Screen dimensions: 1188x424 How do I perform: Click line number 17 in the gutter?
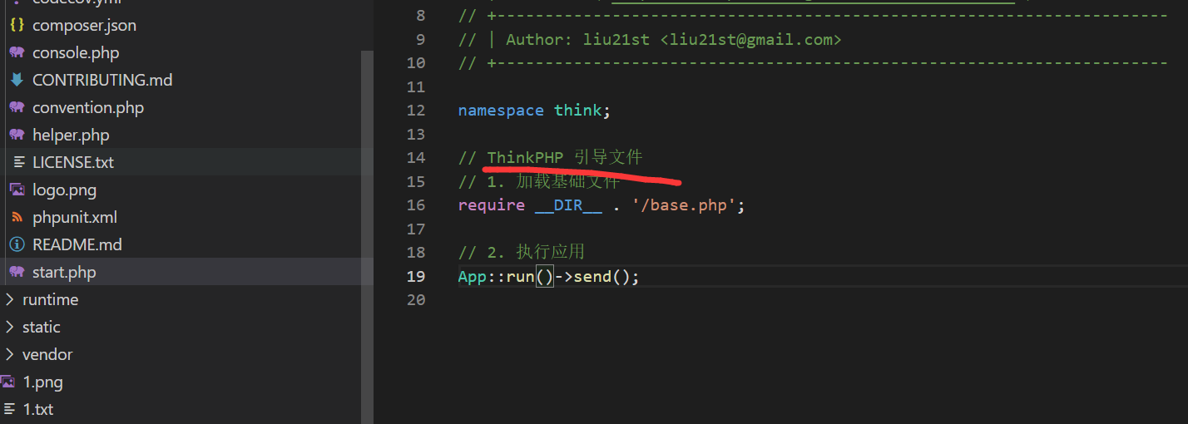coord(416,229)
